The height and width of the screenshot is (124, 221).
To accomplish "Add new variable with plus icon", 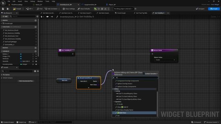I will [x=36, y=51].
